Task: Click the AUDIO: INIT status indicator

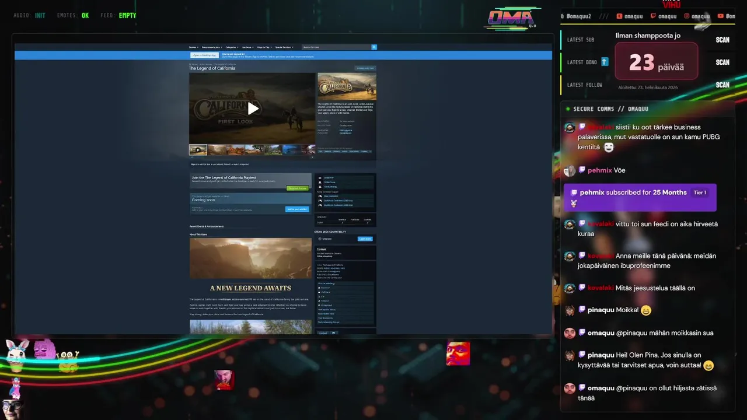Action: point(29,16)
